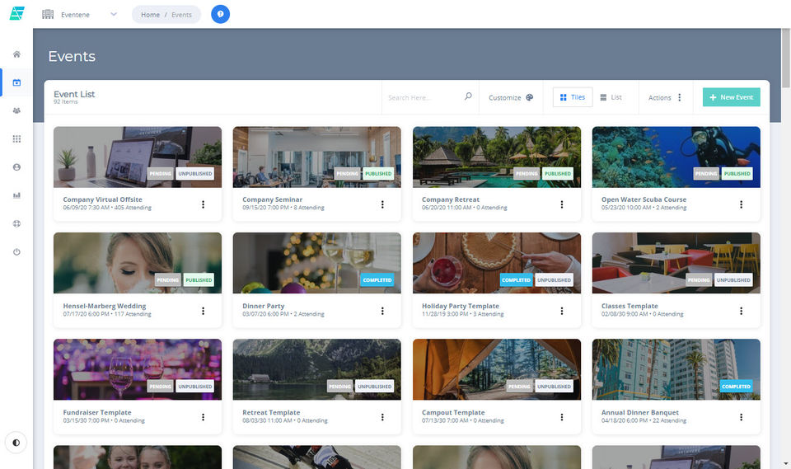Open options menu for Open Water Scuba Course
The width and height of the screenshot is (791, 469).
click(741, 204)
